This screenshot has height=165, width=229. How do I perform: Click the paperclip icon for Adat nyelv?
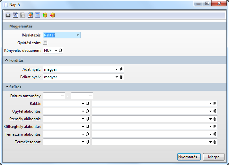click(x=121, y=69)
